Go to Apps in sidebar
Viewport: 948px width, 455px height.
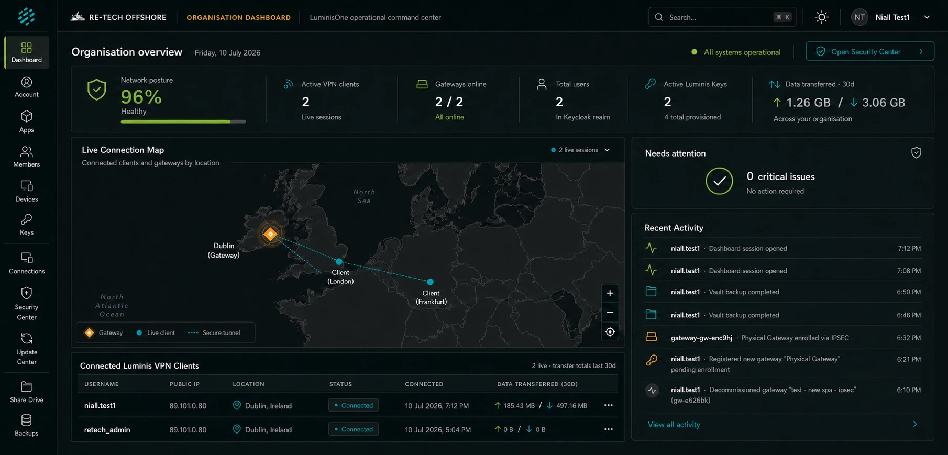27,121
